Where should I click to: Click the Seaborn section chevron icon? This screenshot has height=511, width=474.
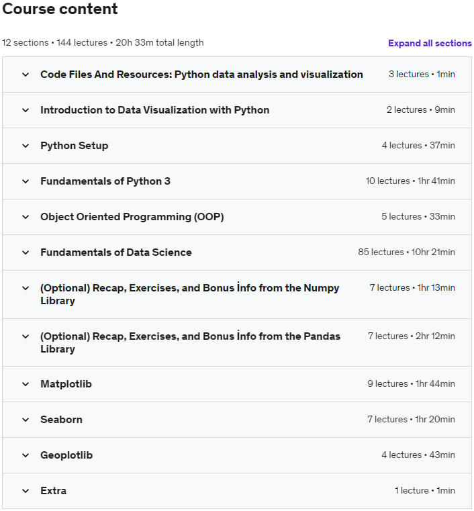(x=26, y=420)
